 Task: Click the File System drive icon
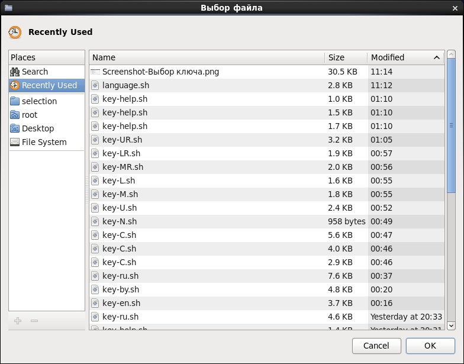click(15, 142)
